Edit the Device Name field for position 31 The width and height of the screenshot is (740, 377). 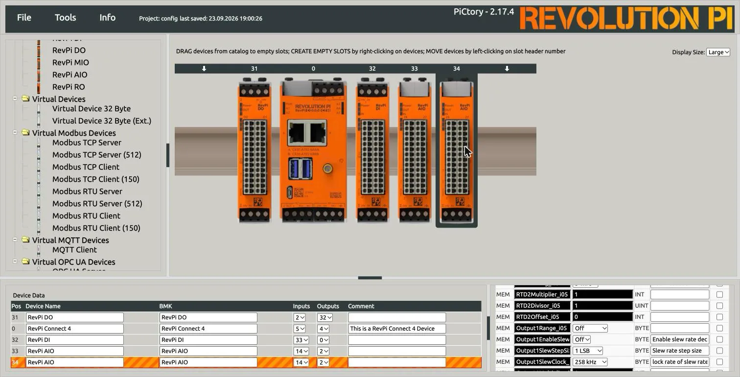coord(74,317)
